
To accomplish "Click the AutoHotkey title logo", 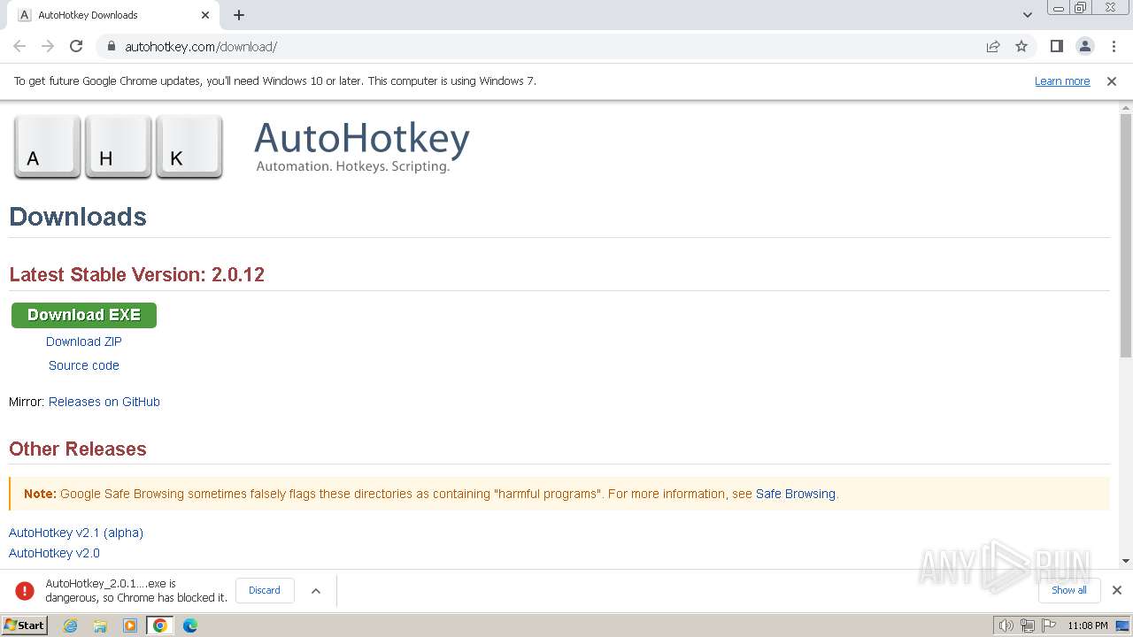I will click(x=362, y=148).
